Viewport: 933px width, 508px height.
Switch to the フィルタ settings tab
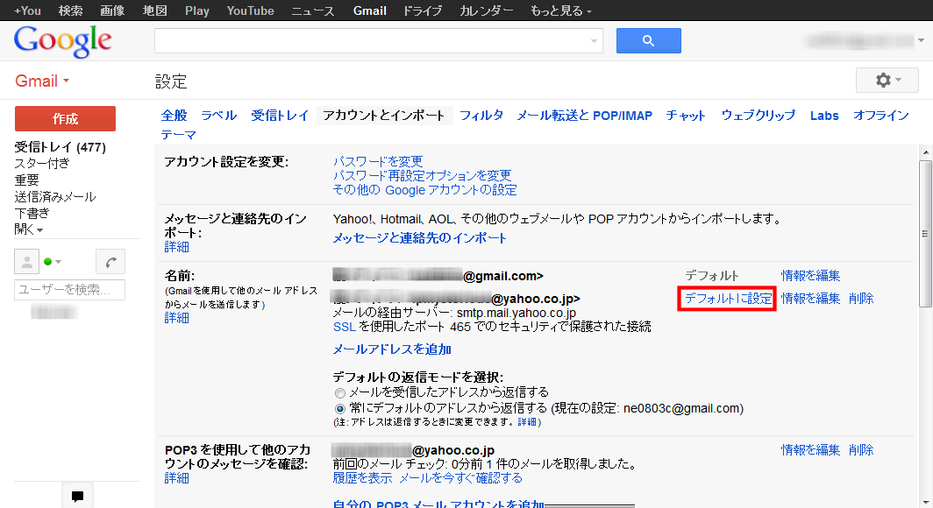click(481, 116)
